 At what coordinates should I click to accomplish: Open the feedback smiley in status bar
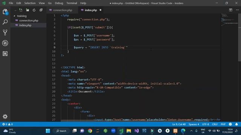[x=230, y=124]
